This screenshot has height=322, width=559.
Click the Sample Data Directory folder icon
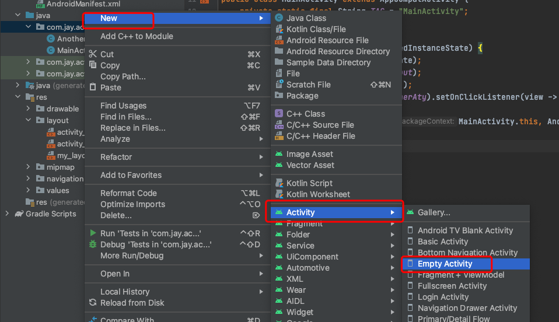click(x=279, y=62)
